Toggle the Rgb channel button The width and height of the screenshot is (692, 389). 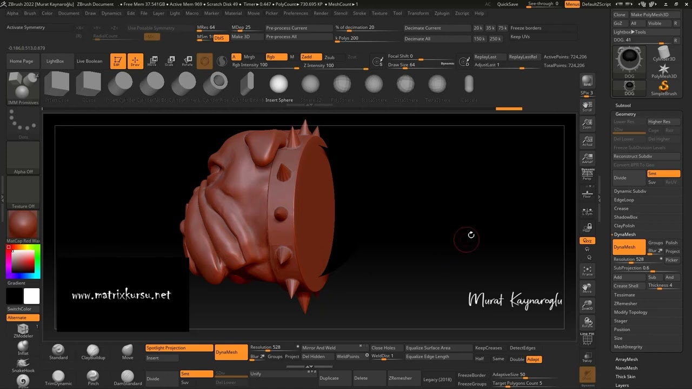[x=276, y=57]
